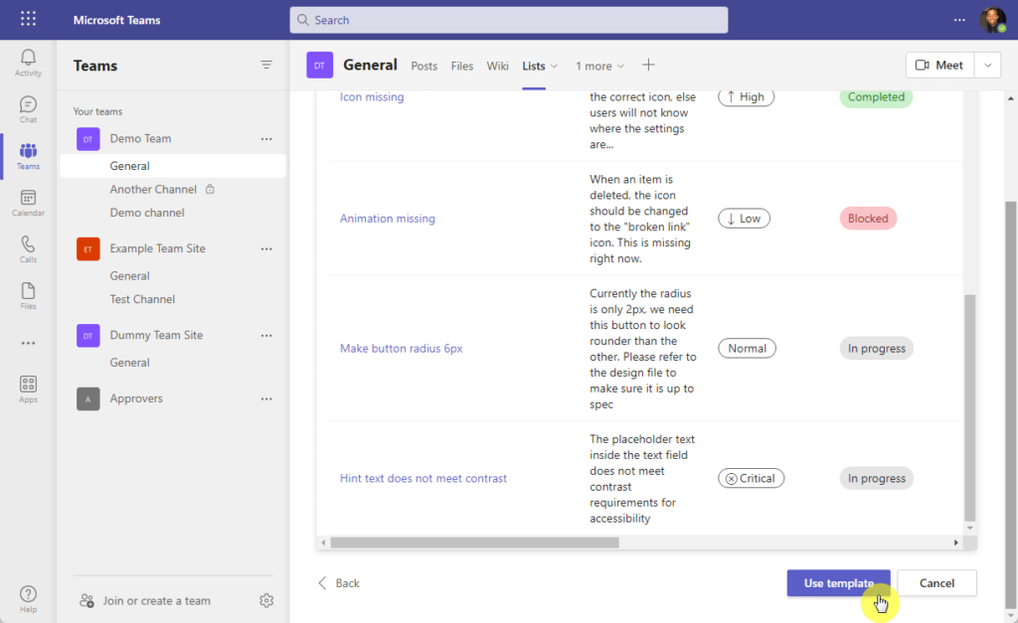The image size is (1018, 623).
Task: Open Apps store icon
Action: (x=28, y=389)
